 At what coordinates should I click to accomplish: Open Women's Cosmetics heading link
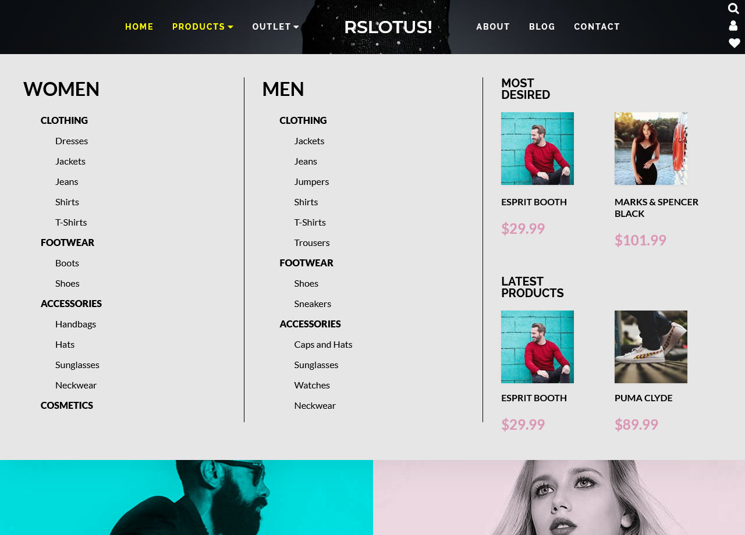(x=67, y=405)
